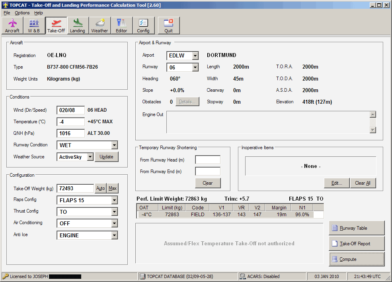Open the Runway Condition WET dropdown
392x282 pixels.
click(x=115, y=146)
